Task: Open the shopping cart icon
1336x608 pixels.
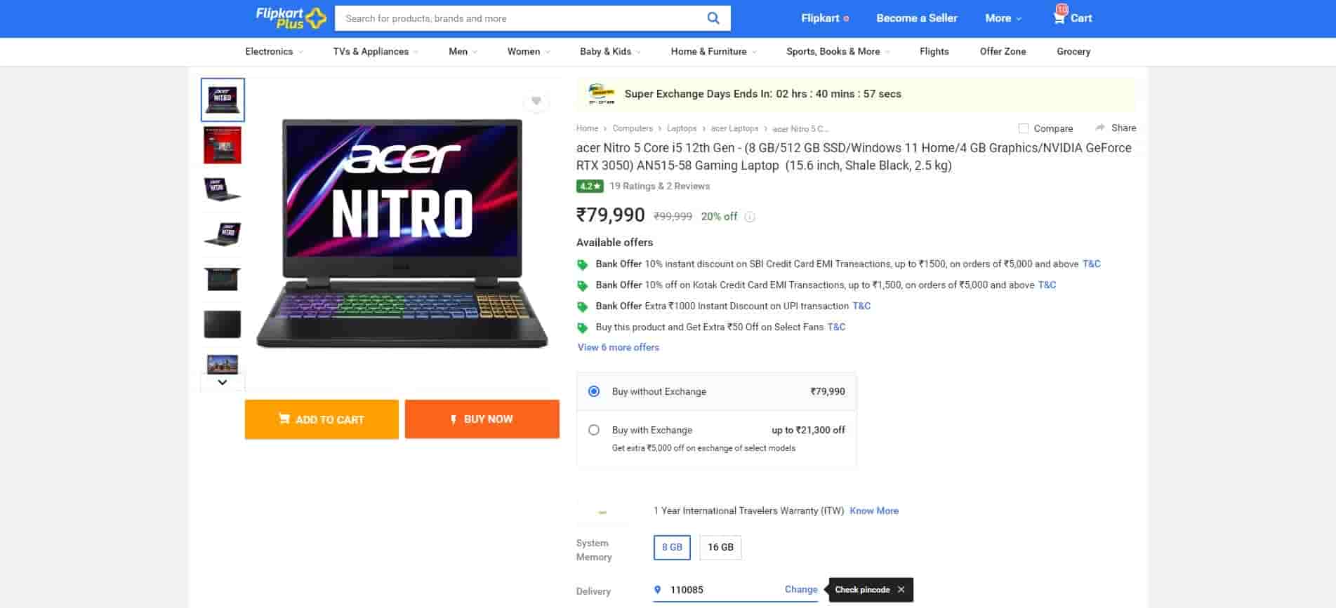Action: (x=1059, y=18)
